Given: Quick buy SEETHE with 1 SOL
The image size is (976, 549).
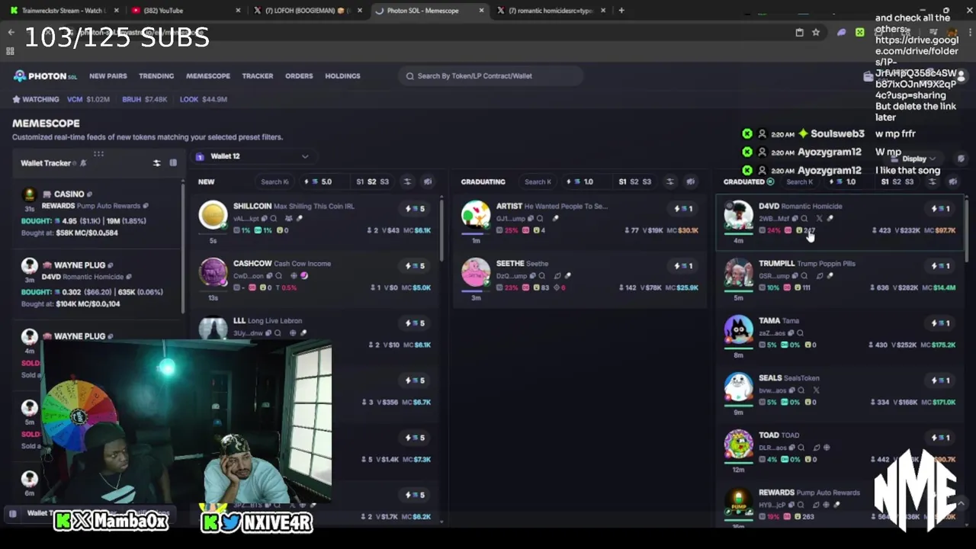Looking at the screenshot, I should pos(683,266).
